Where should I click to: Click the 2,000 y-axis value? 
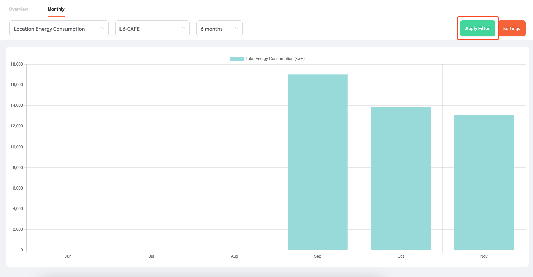18,229
